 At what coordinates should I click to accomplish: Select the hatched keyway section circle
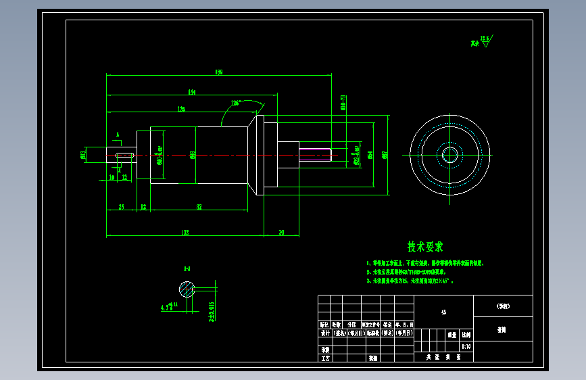click(187, 289)
